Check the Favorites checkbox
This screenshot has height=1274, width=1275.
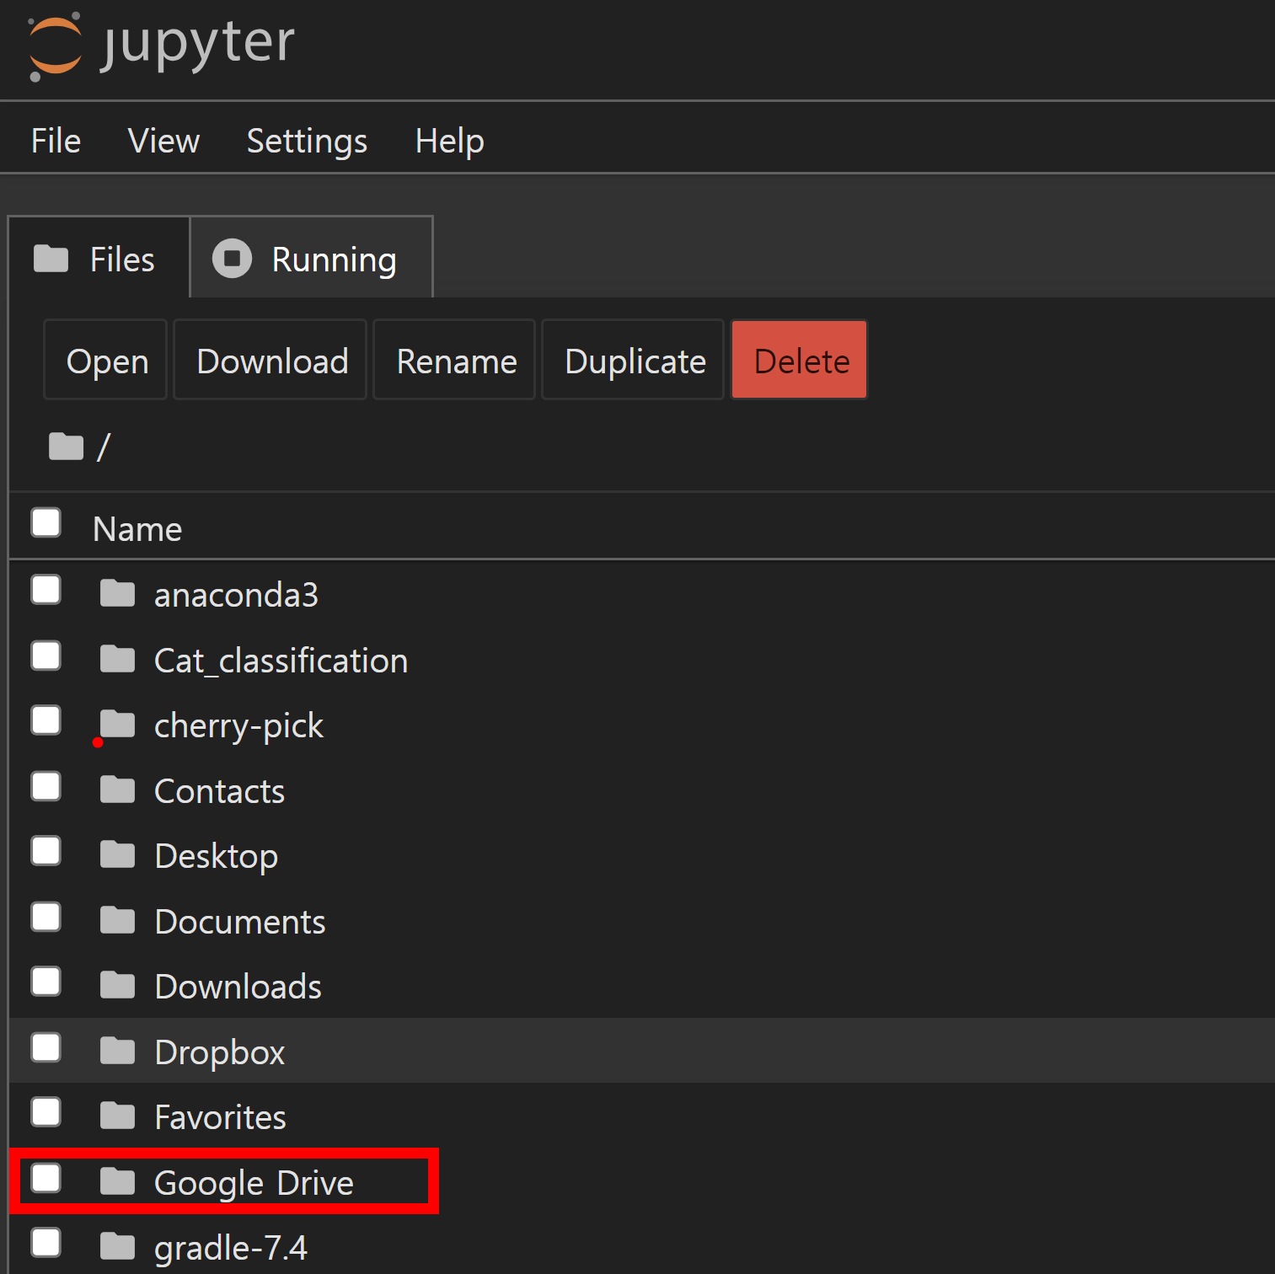pyautogui.click(x=46, y=1112)
